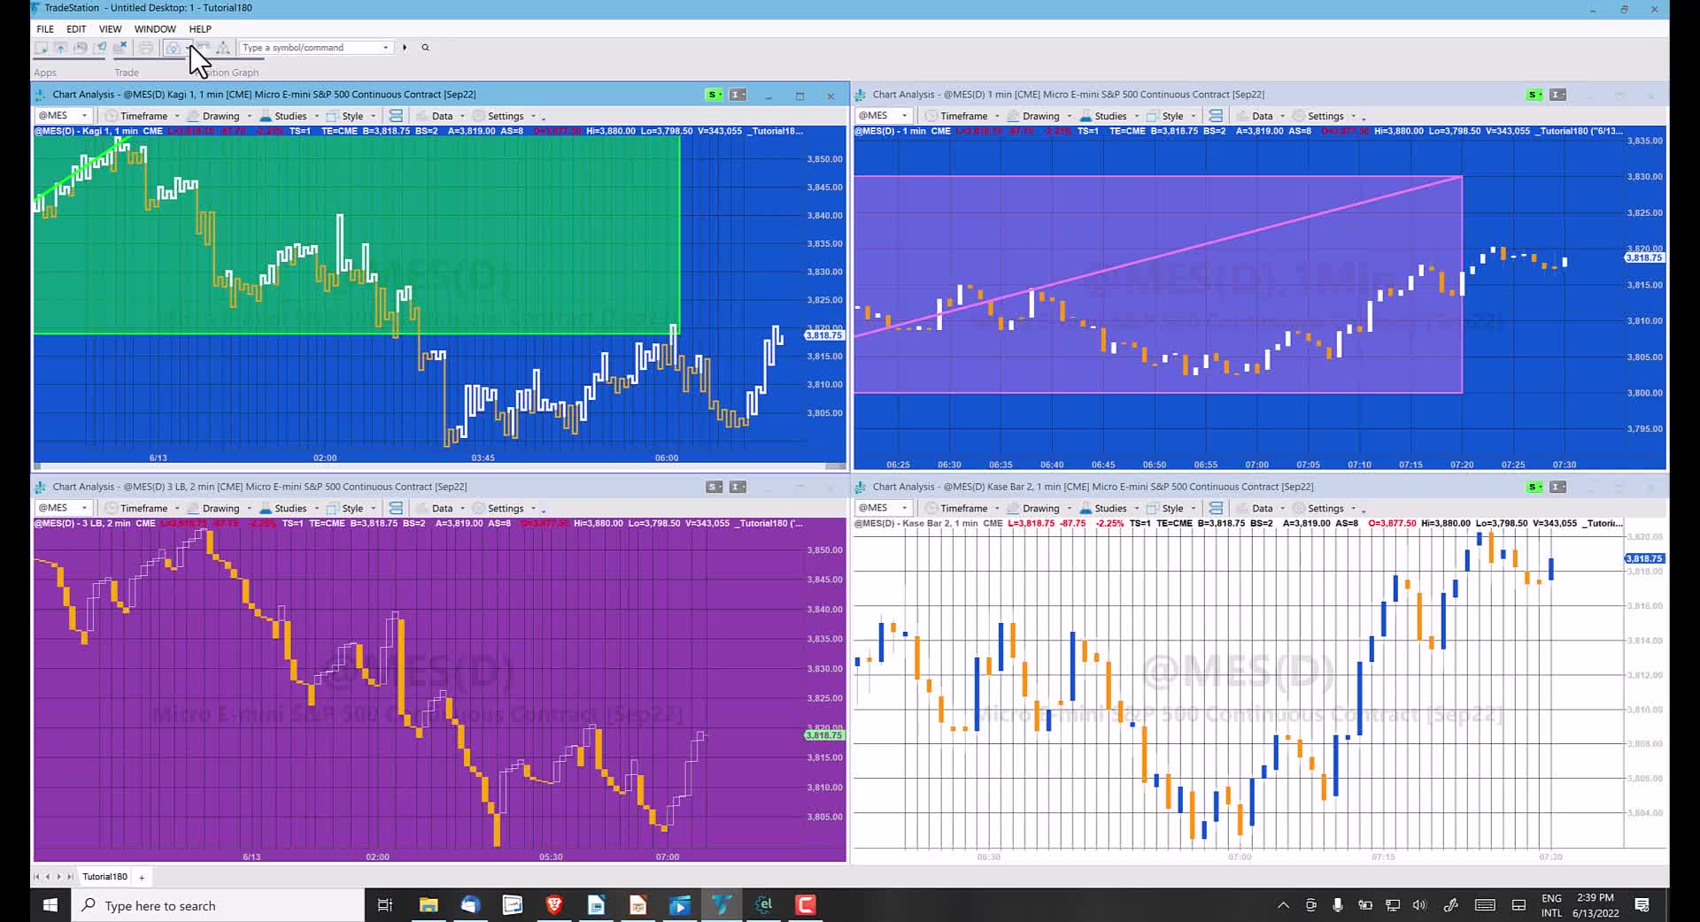This screenshot has height=922, width=1700.
Task: Click the Windows taskbar search box
Action: (x=218, y=905)
